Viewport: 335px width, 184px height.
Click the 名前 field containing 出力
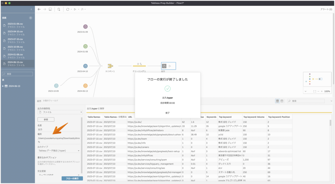coord(59,129)
